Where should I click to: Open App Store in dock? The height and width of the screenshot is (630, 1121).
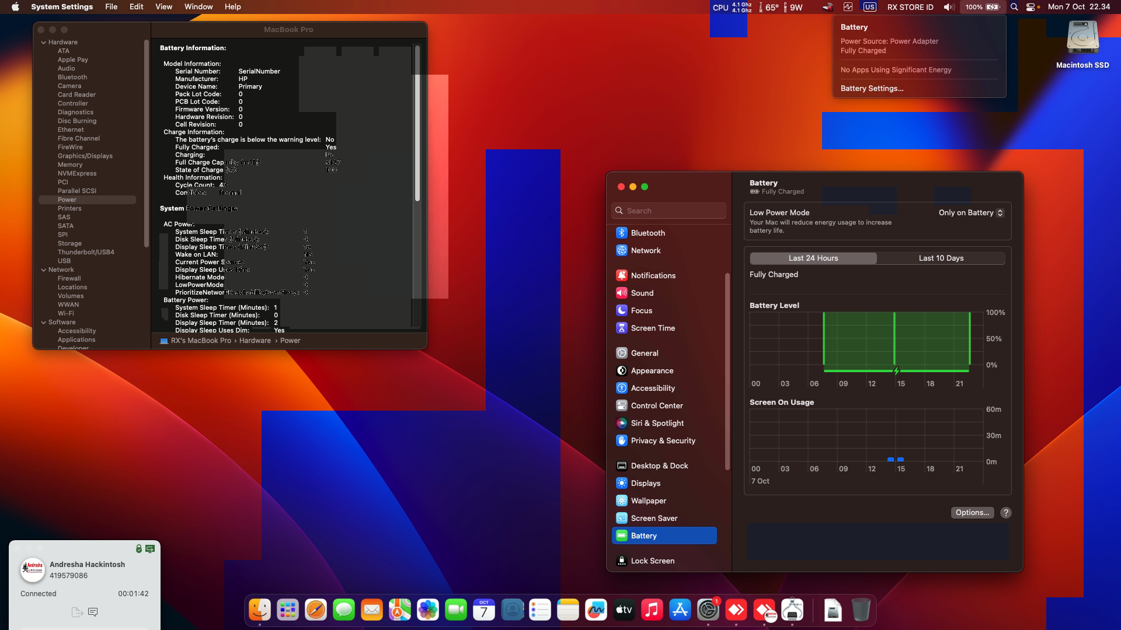click(x=680, y=610)
